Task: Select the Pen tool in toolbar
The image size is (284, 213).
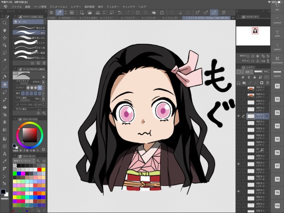Action: (5, 77)
